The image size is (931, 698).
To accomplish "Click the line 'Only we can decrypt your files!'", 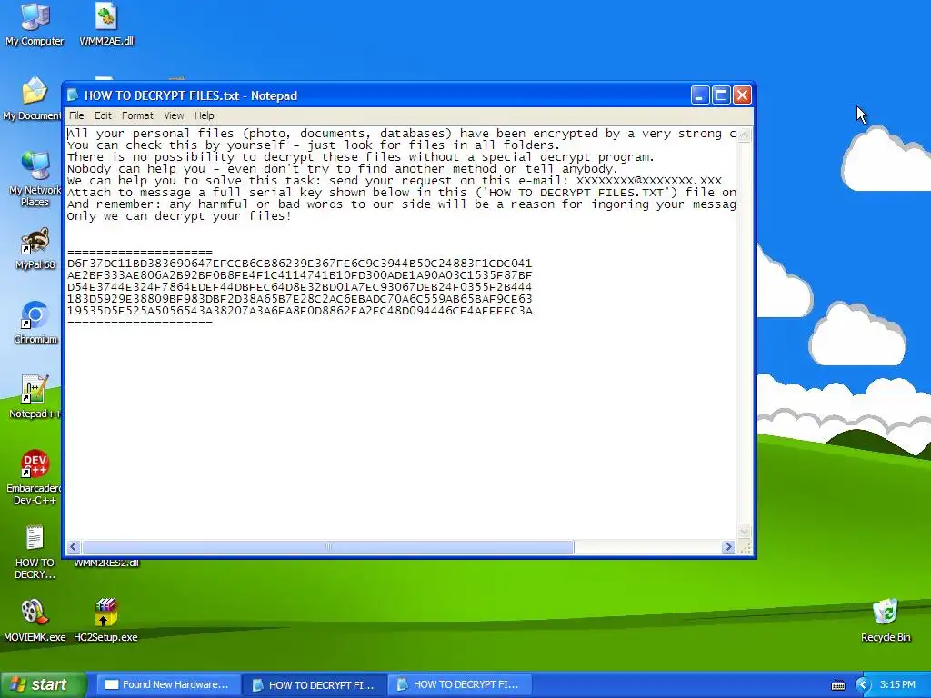I will [179, 216].
